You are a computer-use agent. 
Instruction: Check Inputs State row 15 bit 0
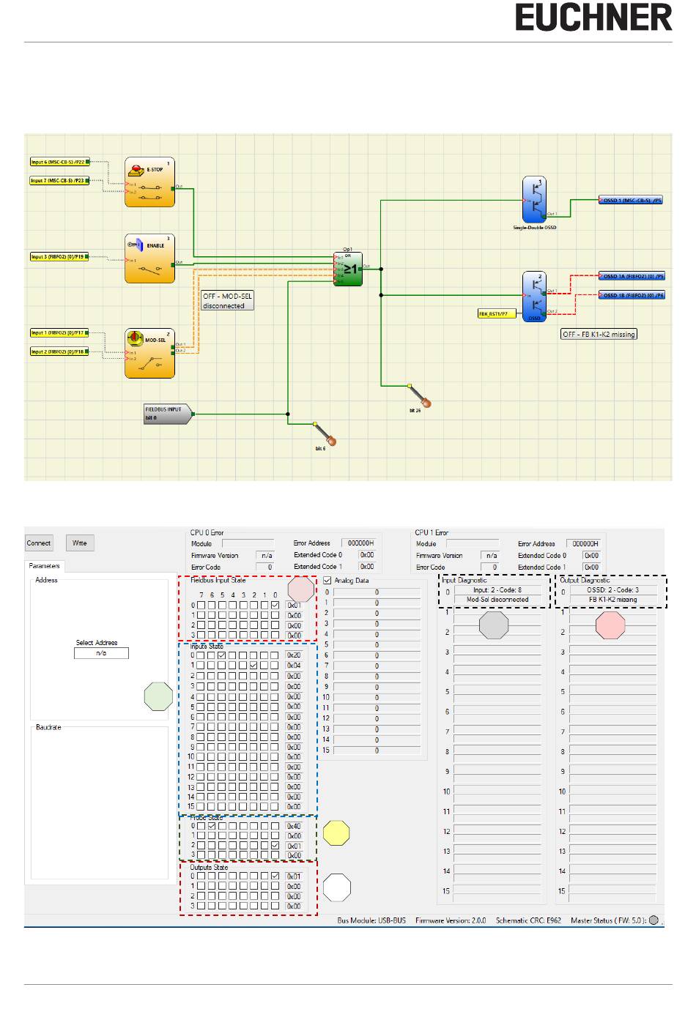pos(275,807)
